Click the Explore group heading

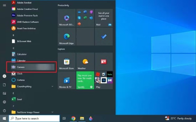click(61, 49)
